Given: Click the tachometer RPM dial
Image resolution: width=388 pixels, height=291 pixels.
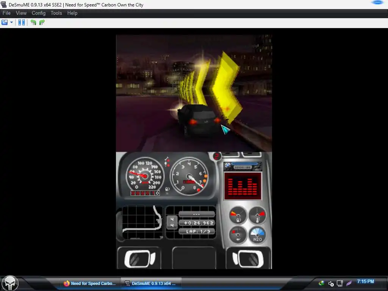Looking at the screenshot, I should point(189,176).
